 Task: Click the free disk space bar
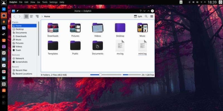132,75
